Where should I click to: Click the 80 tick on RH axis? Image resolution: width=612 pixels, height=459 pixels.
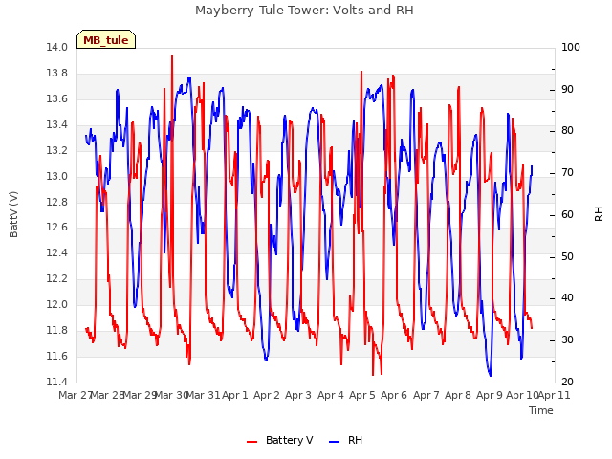click(567, 131)
